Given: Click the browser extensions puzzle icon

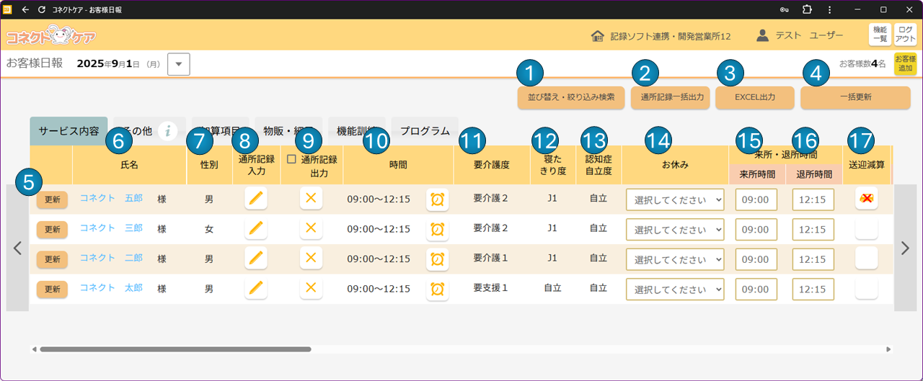Looking at the screenshot, I should (807, 9).
